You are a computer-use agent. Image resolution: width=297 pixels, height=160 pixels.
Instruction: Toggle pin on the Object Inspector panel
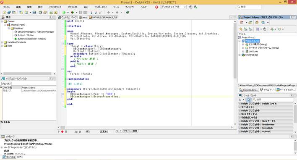click(x=51, y=79)
